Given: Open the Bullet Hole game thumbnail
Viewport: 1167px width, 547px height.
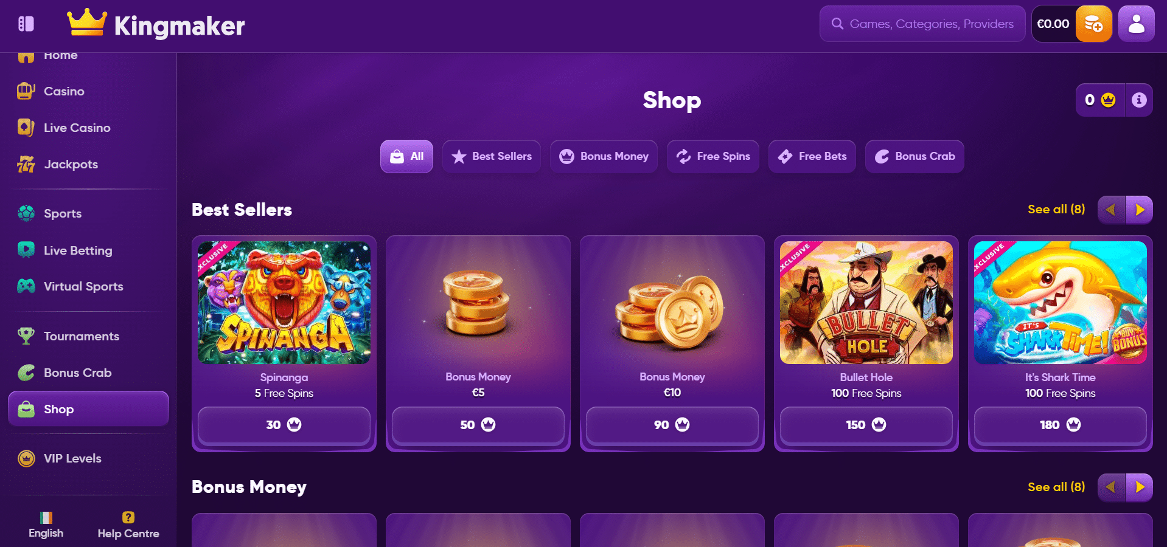Looking at the screenshot, I should (866, 303).
